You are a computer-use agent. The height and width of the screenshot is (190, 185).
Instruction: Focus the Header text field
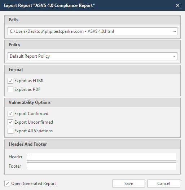click(x=101, y=157)
